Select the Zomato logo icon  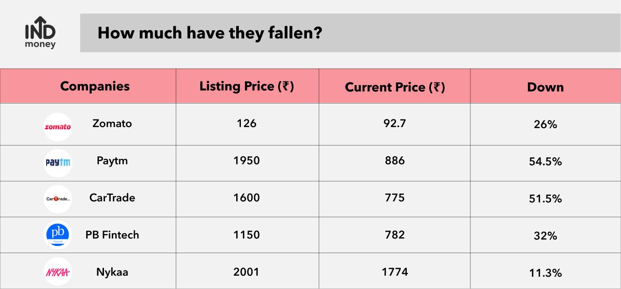[x=58, y=127]
